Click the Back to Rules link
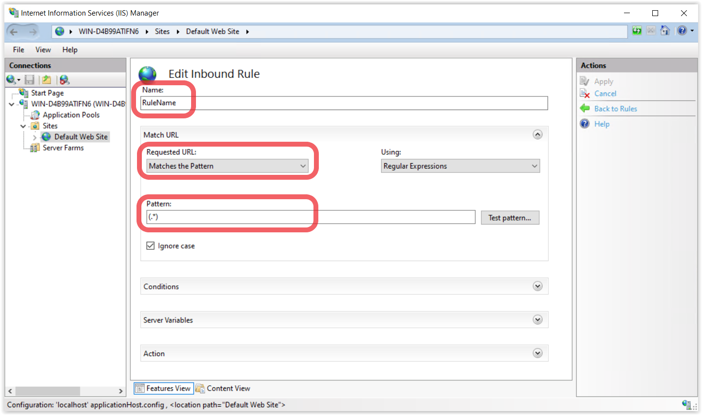Viewport: 702px width, 415px height. [x=615, y=109]
